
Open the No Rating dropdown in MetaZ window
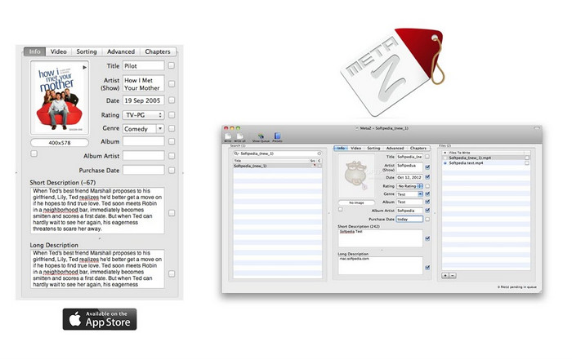tap(409, 186)
